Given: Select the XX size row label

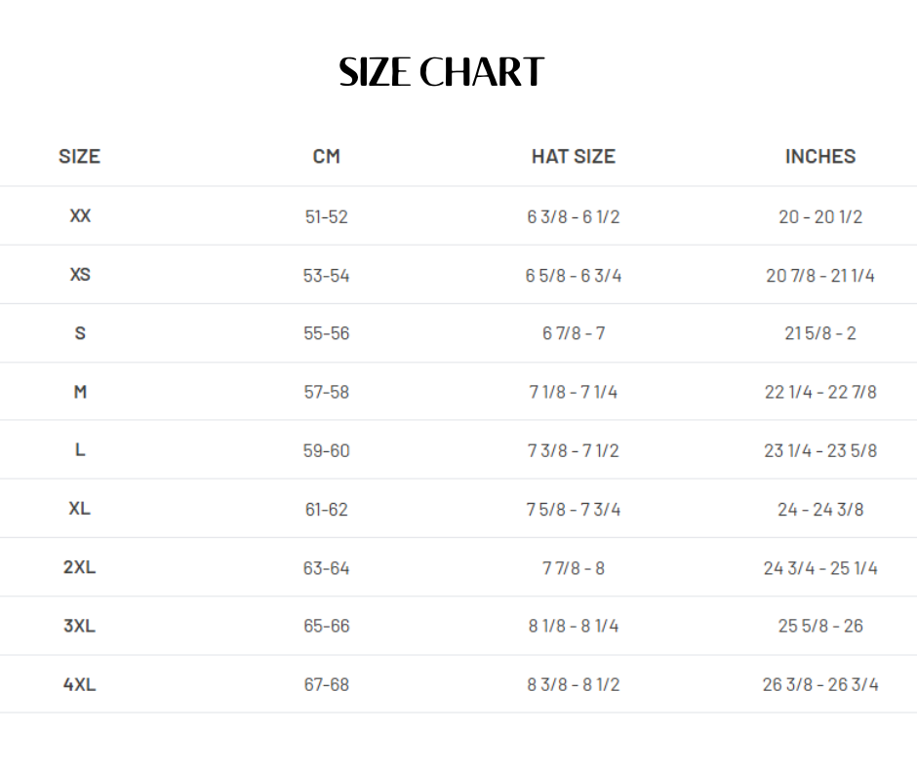Looking at the screenshot, I should (x=80, y=216).
